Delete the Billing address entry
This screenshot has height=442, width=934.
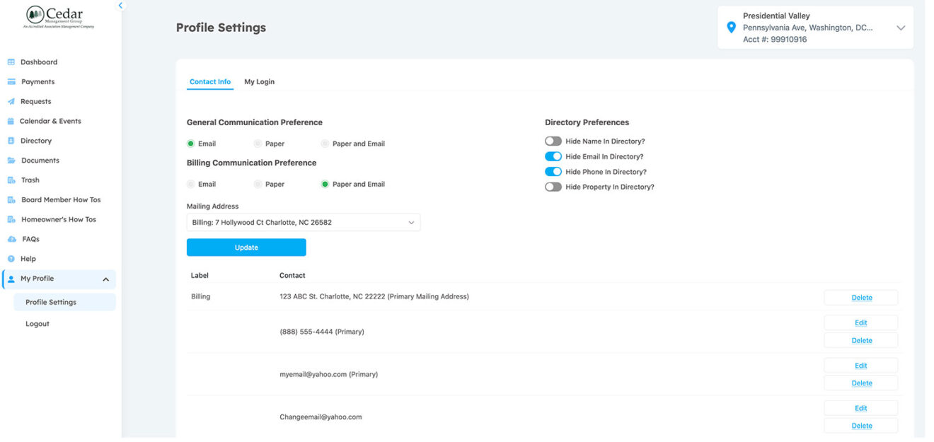860,298
